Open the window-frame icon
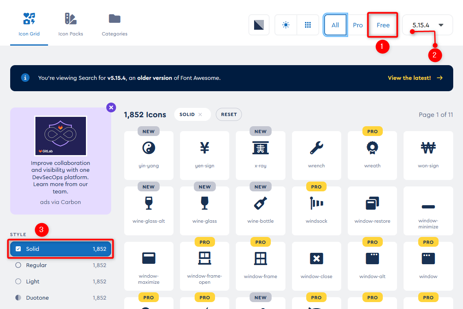 [x=261, y=266]
